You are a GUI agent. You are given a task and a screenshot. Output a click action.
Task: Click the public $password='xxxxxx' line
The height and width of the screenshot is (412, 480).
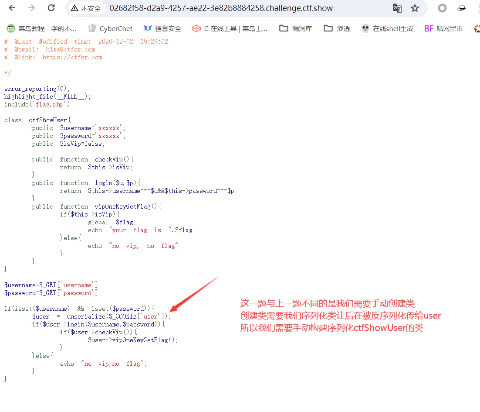click(x=79, y=136)
